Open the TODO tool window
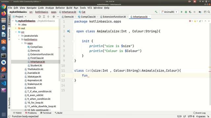The width and height of the screenshot is (211, 118). click(17, 113)
